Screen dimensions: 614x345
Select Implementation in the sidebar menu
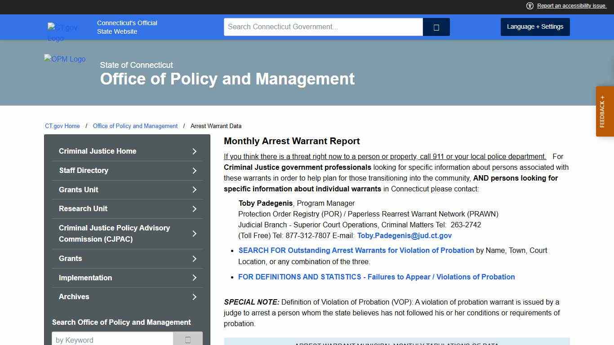(85, 278)
